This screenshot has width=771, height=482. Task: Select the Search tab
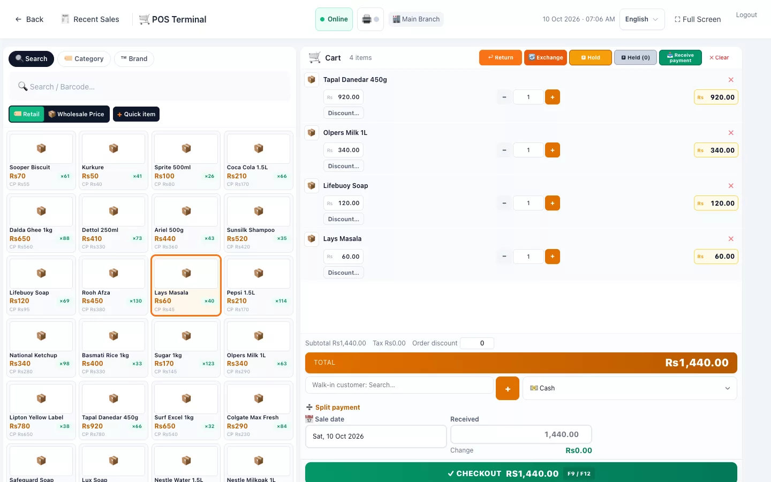coord(31,59)
